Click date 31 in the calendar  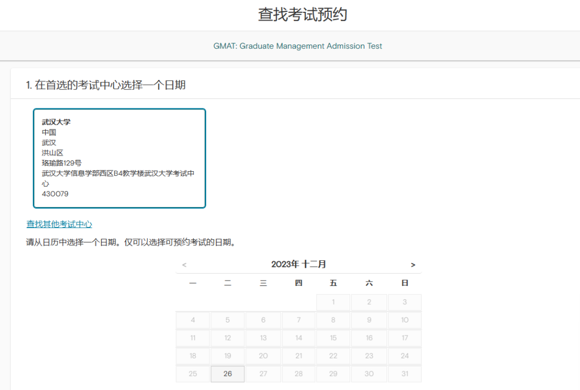click(x=405, y=374)
